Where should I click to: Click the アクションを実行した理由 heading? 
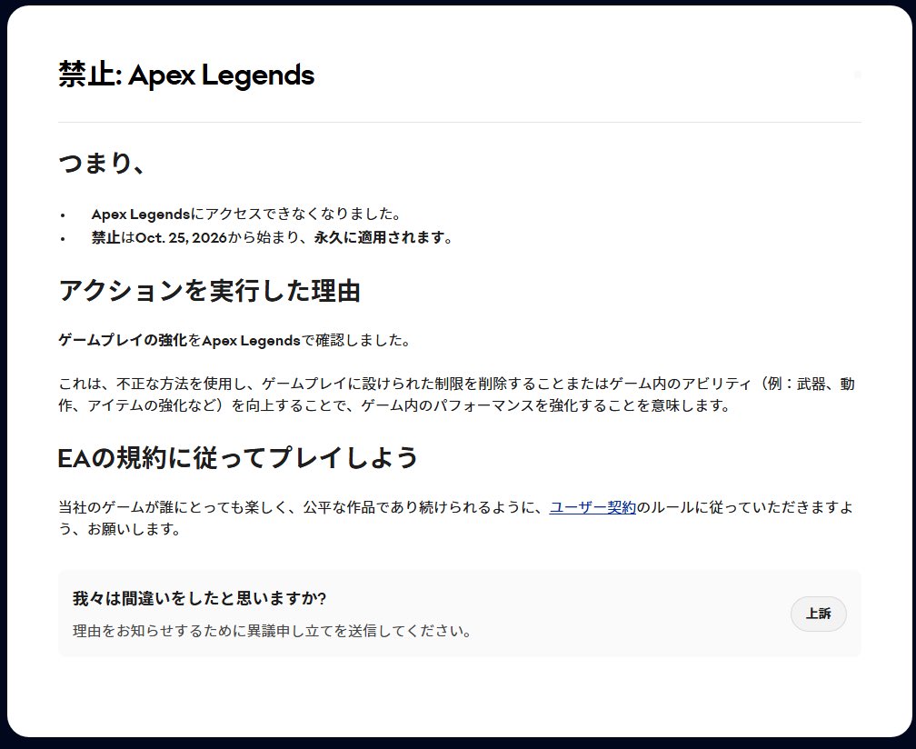pos(209,290)
